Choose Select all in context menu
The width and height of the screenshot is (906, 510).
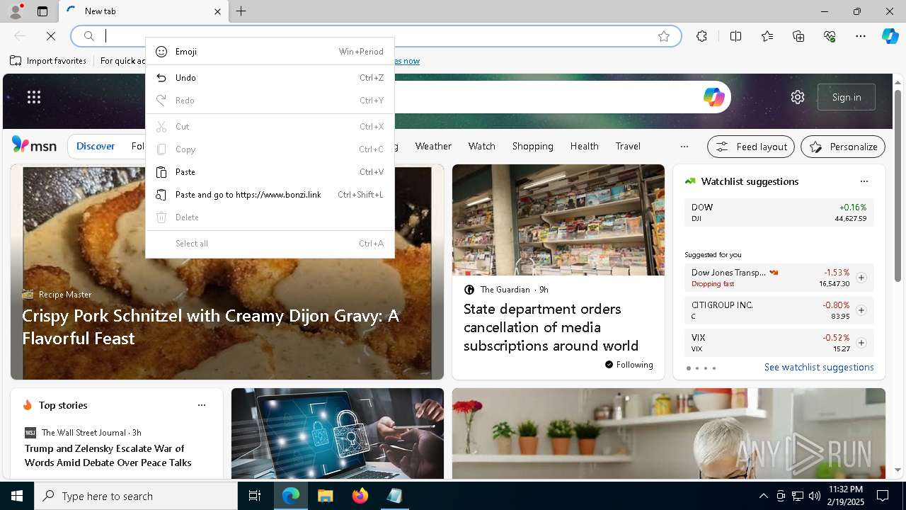click(x=270, y=244)
